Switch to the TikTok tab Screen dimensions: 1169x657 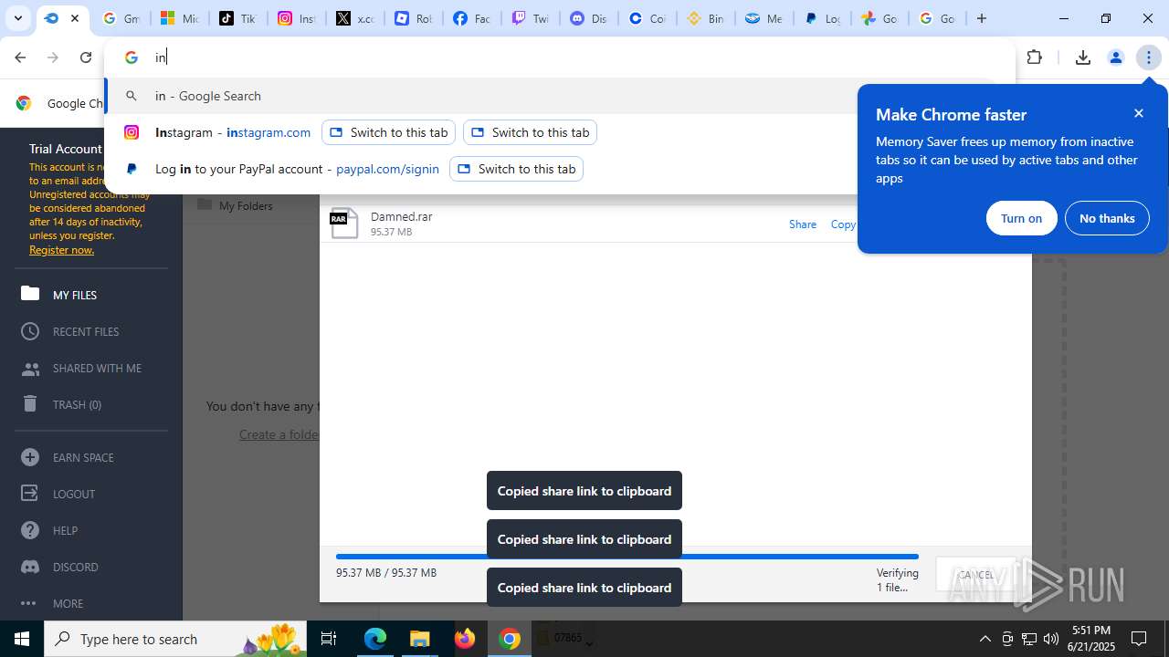pyautogui.click(x=237, y=18)
